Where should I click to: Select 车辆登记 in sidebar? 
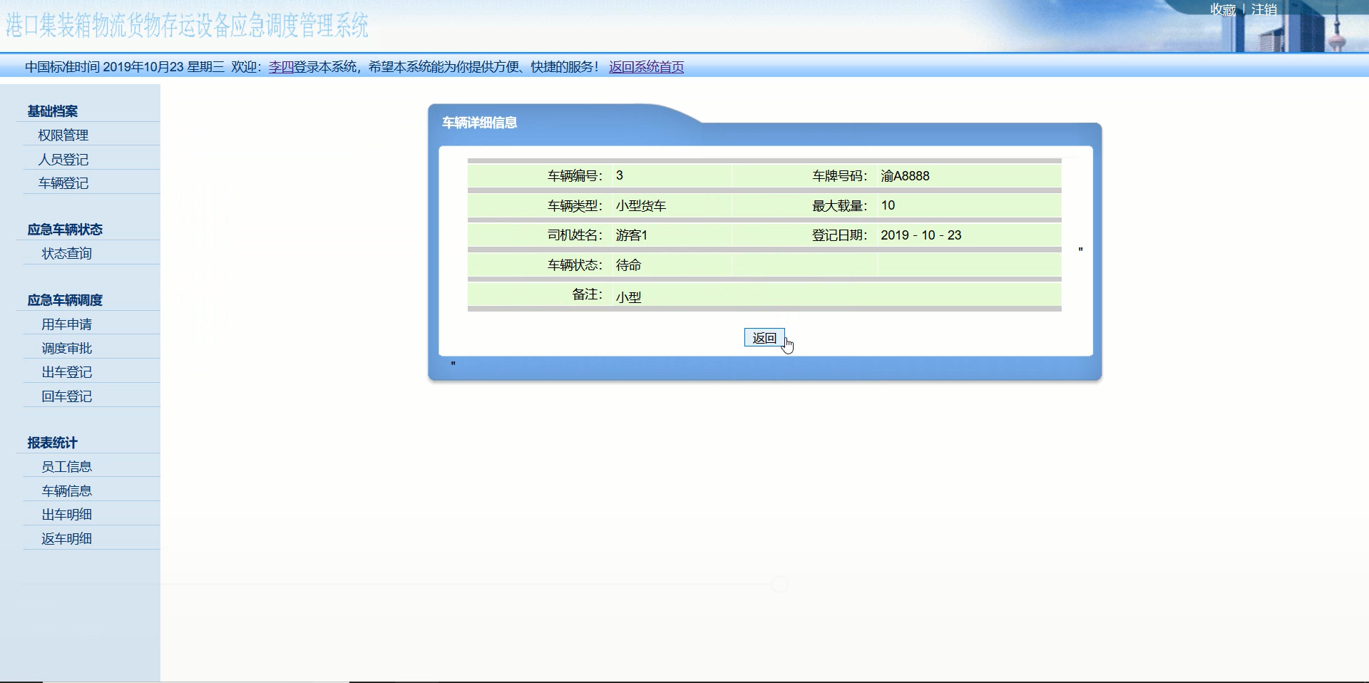[63, 183]
